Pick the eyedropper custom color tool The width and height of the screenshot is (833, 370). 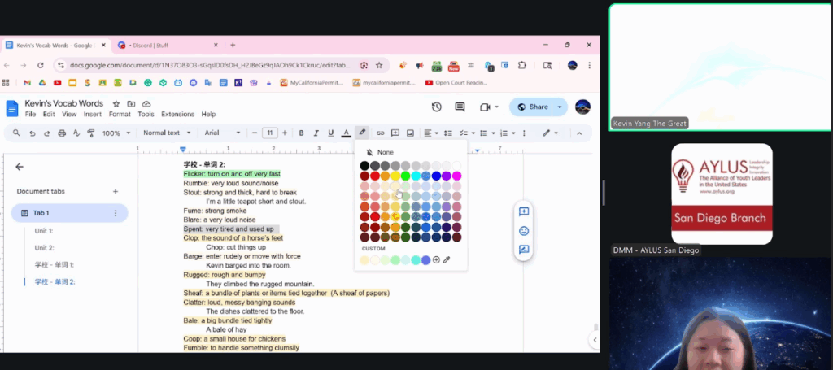447,259
